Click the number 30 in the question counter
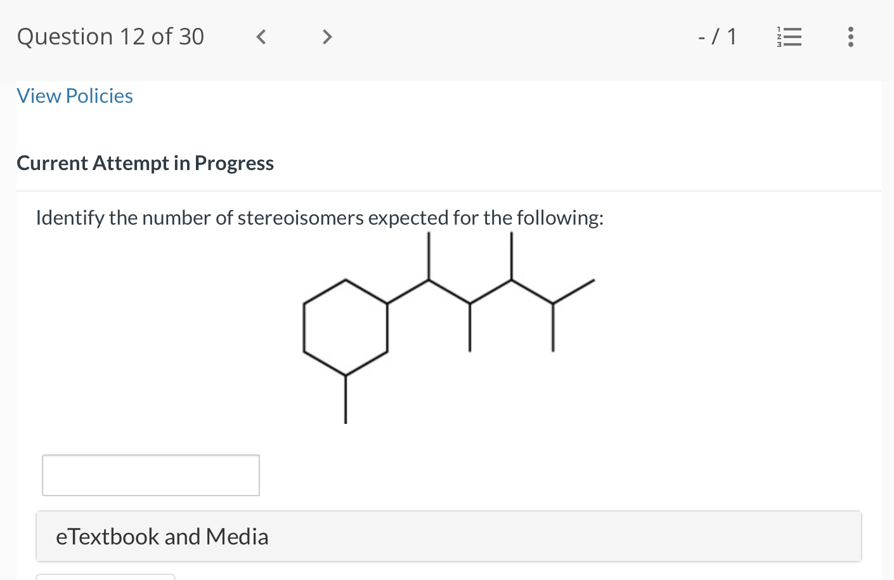Viewport: 894px width, 580px height. pos(191,37)
